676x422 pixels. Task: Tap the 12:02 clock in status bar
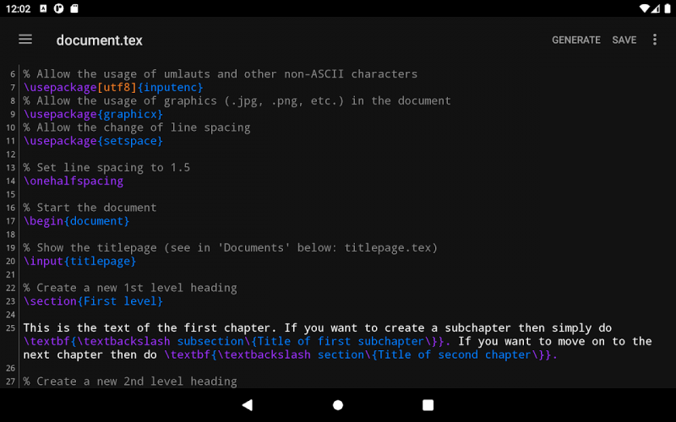coord(18,8)
